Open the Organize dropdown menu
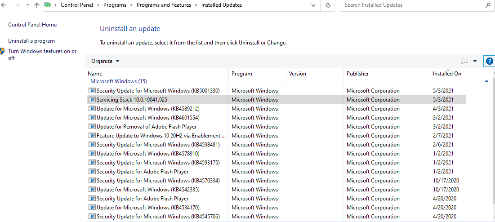This screenshot has width=495, height=222. tap(105, 61)
